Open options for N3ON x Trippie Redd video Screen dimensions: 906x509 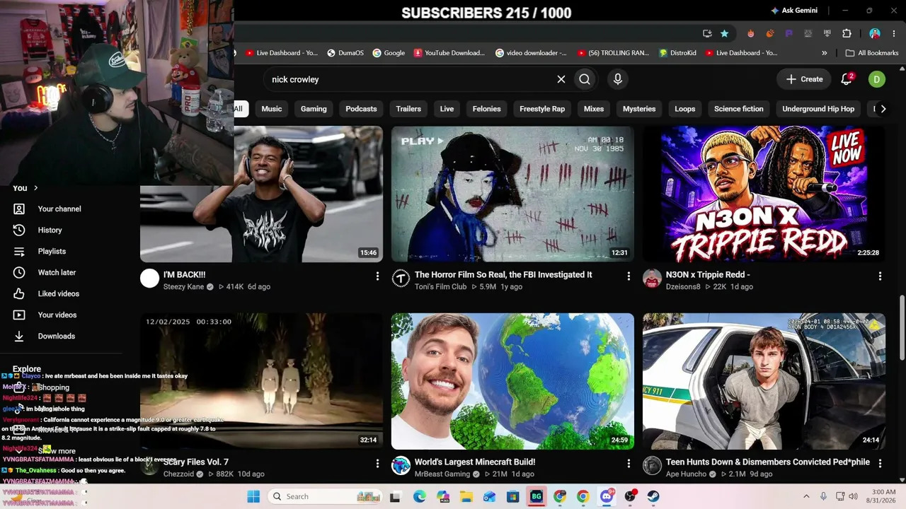tap(880, 276)
